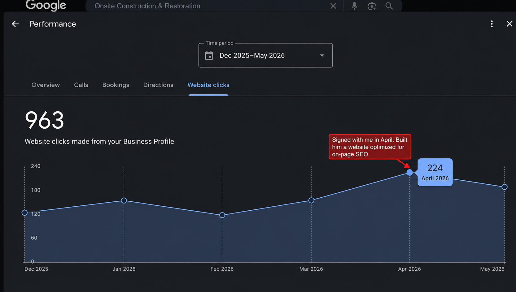The width and height of the screenshot is (516, 292).
Task: Open the three-dot more options menu
Action: click(492, 24)
